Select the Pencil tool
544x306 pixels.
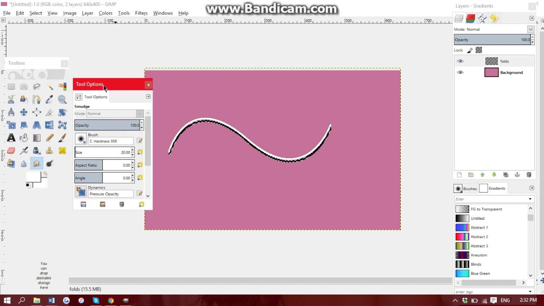[x=50, y=138]
